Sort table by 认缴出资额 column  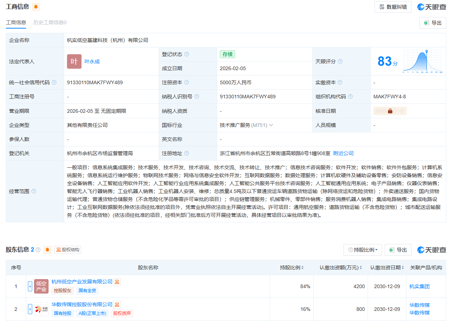(x=341, y=268)
